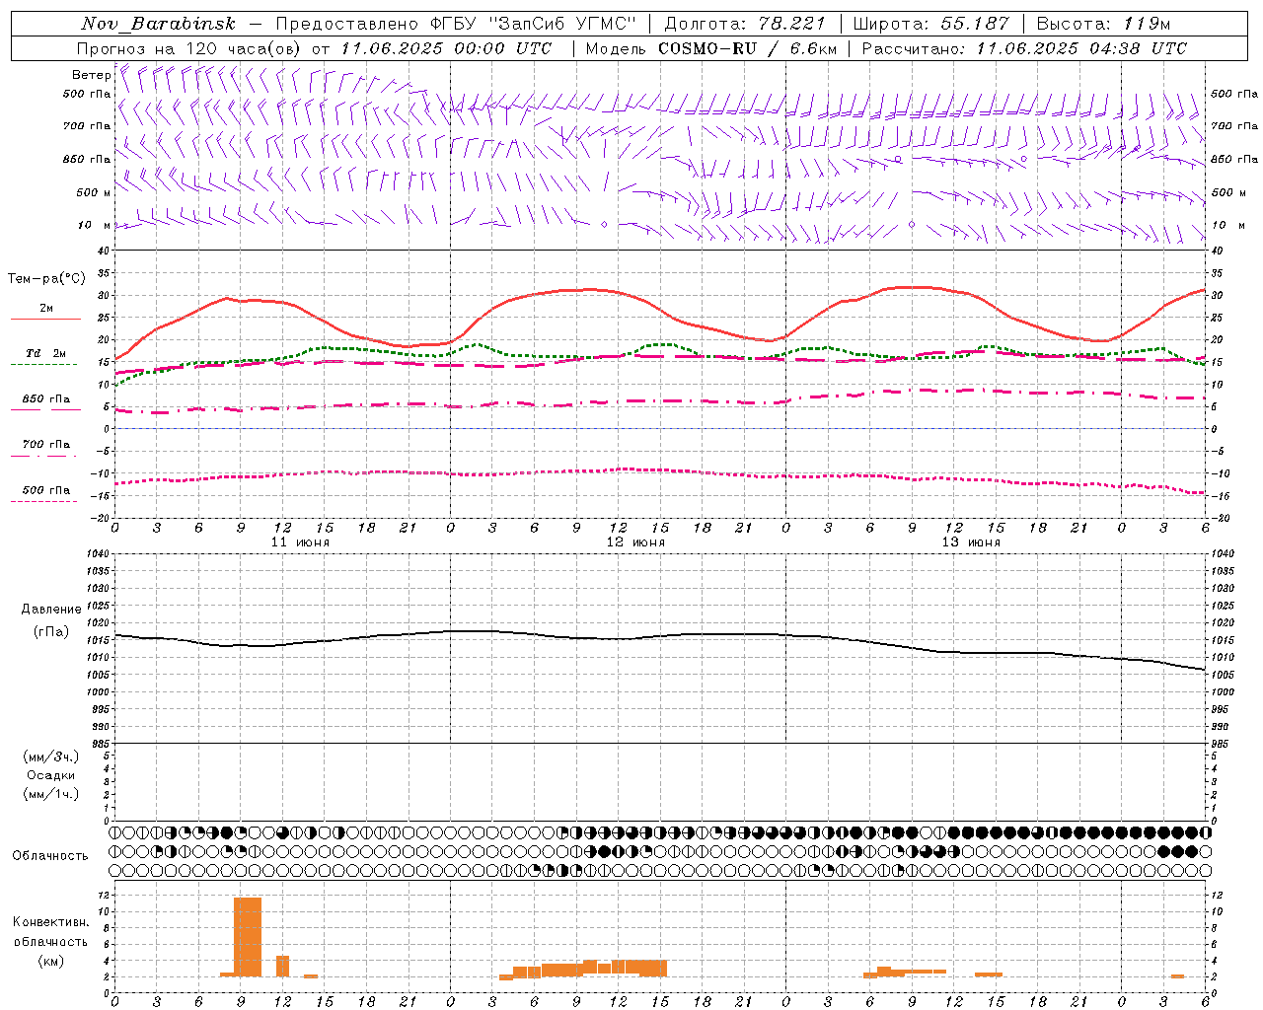The width and height of the screenshot is (1263, 1010).
Task: Click the '11 июня' date label
Action: [300, 542]
